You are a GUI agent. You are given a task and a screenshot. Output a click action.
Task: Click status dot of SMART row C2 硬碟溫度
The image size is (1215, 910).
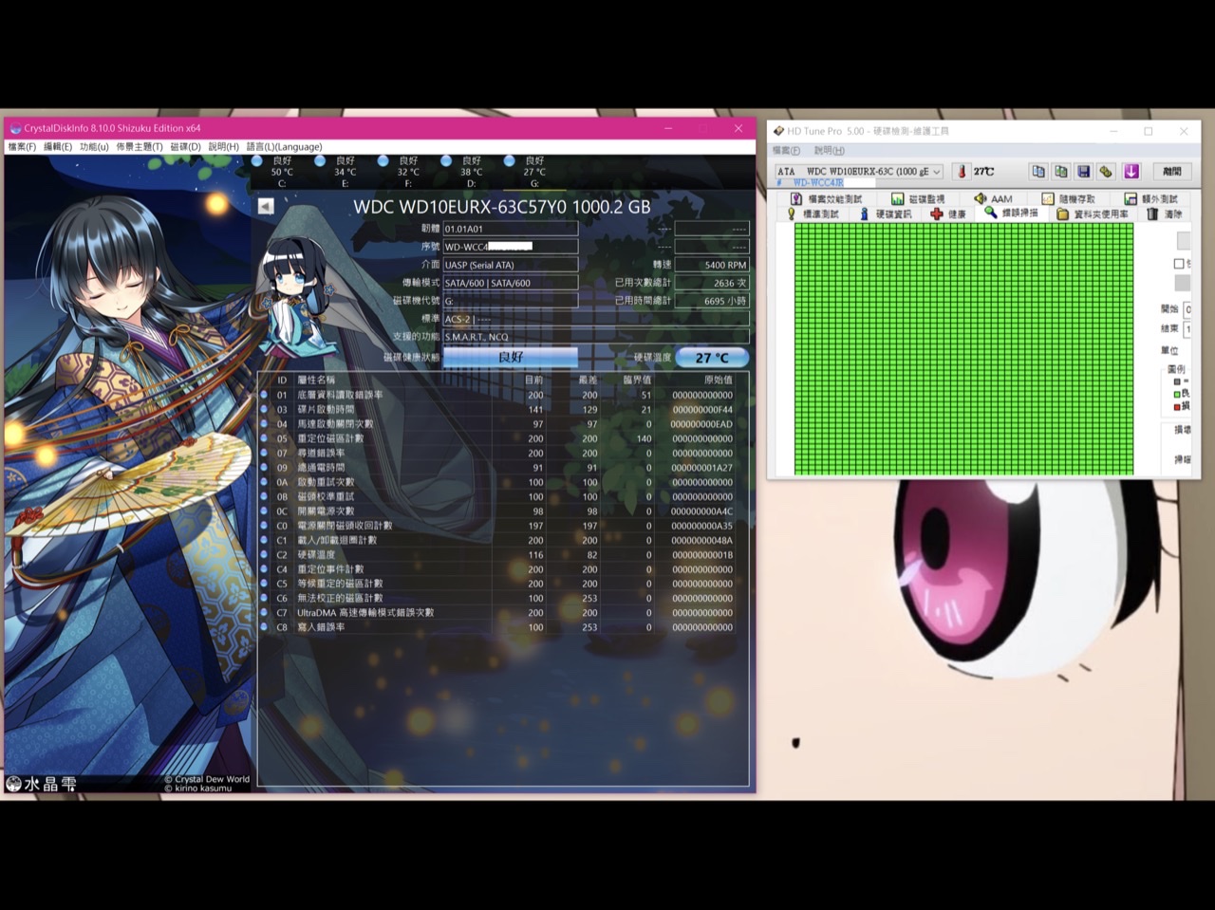click(x=264, y=555)
